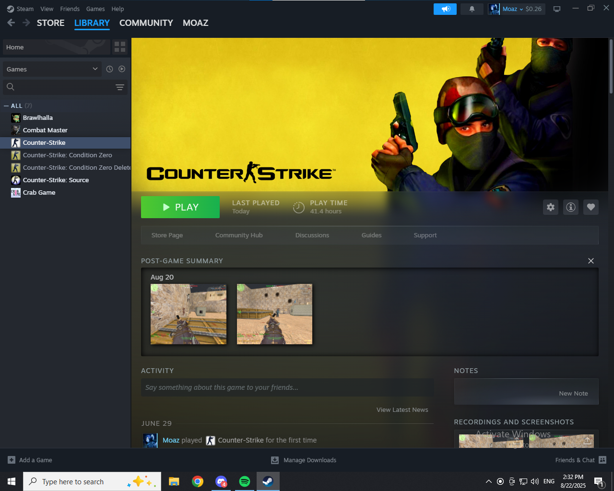The width and height of the screenshot is (614, 491).
Task: Toggle sort by recent activity clock icon
Action: (109, 69)
